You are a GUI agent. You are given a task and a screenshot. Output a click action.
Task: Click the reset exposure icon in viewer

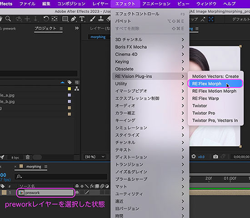194,157
